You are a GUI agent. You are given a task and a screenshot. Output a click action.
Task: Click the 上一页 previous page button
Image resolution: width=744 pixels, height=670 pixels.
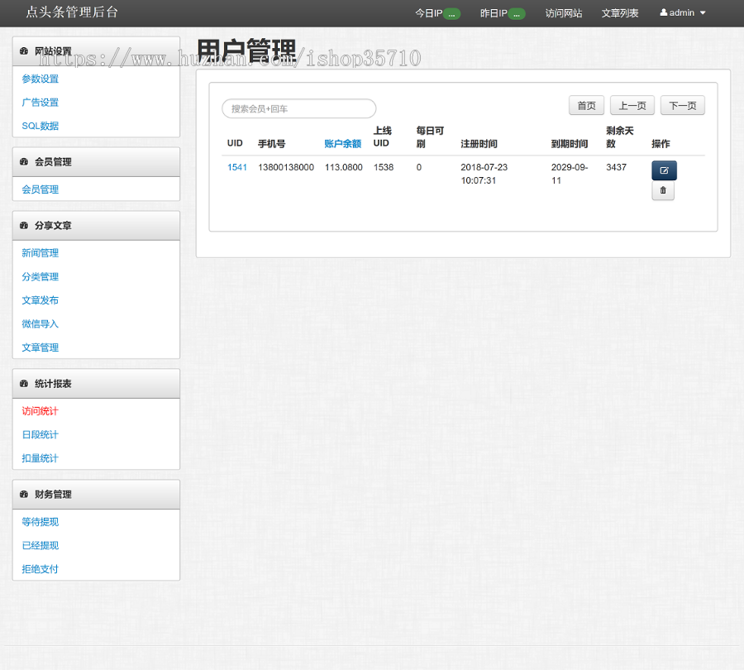pos(632,106)
